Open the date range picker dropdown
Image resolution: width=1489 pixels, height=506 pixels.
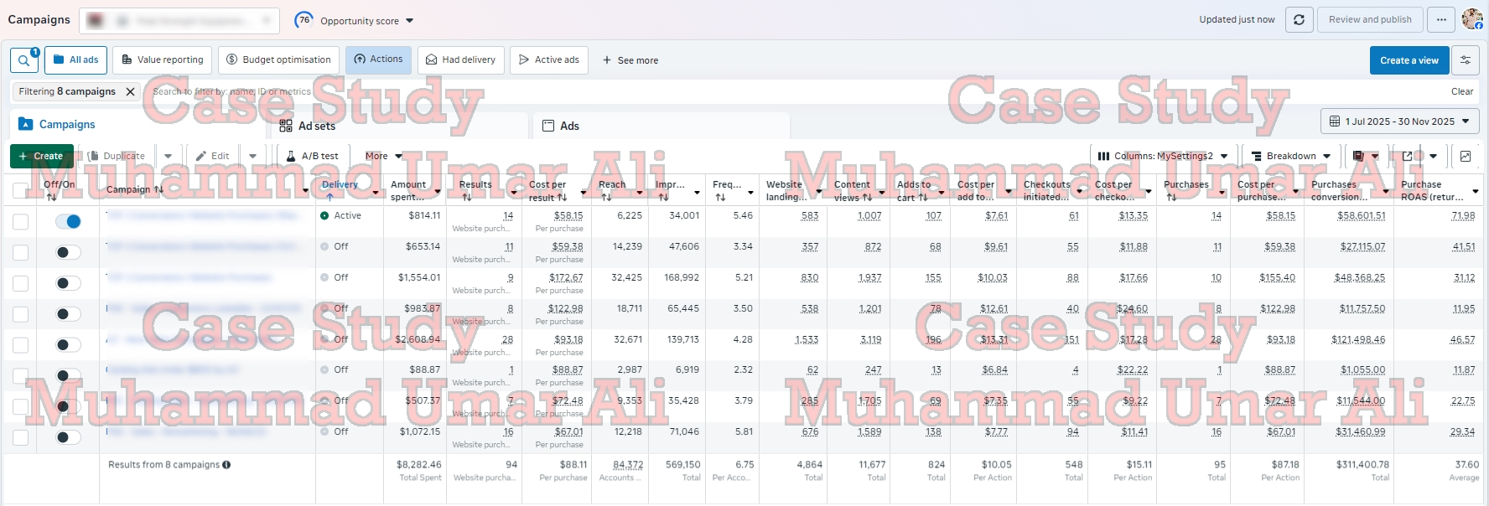(x=1399, y=121)
